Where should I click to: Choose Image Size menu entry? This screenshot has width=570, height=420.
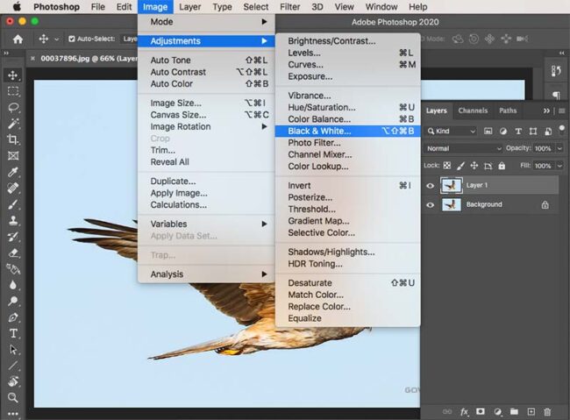click(x=206, y=103)
